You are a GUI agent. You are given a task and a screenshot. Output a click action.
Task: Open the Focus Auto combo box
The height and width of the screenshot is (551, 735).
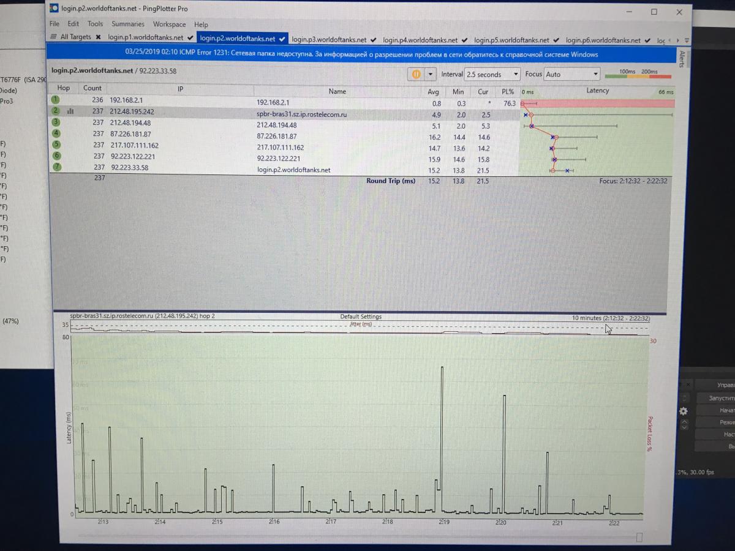point(571,74)
